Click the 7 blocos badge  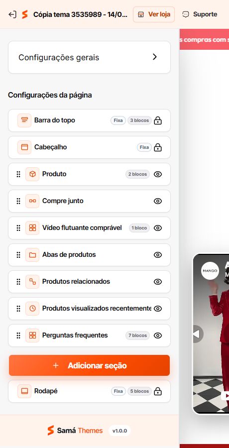coord(137,336)
